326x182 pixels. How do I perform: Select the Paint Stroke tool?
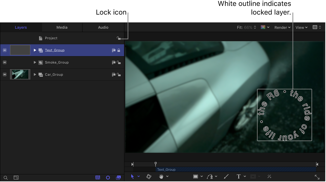coord(226,177)
